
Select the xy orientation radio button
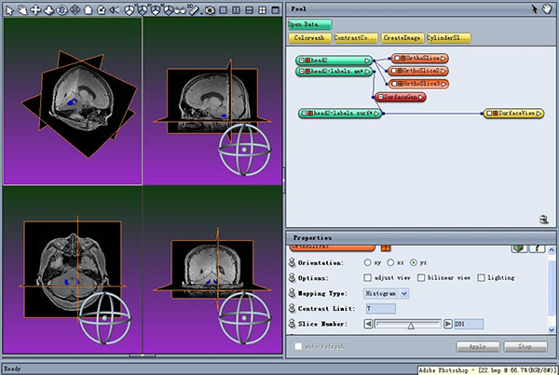(368, 262)
